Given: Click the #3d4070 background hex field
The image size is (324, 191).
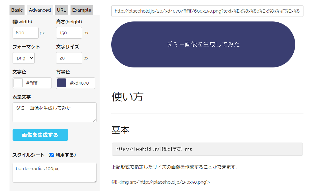Looking at the screenshot, I should pyautogui.click(x=80, y=83).
